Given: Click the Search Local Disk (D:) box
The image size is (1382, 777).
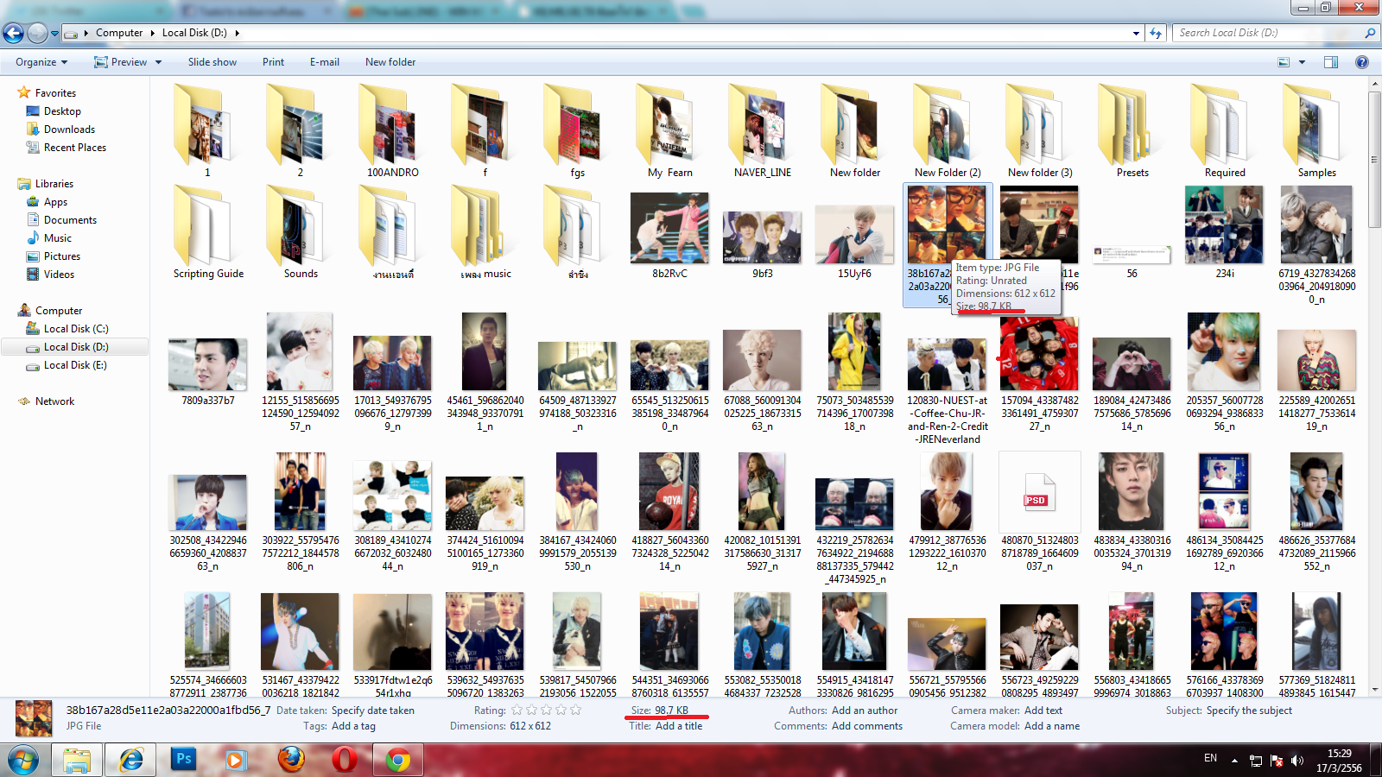Looking at the screenshot, I should click(1269, 33).
